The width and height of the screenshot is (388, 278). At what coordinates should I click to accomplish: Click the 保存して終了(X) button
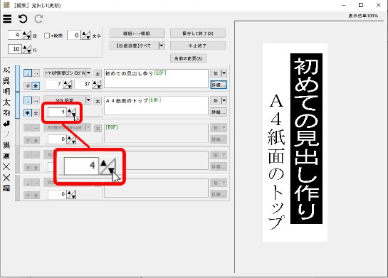click(198, 33)
